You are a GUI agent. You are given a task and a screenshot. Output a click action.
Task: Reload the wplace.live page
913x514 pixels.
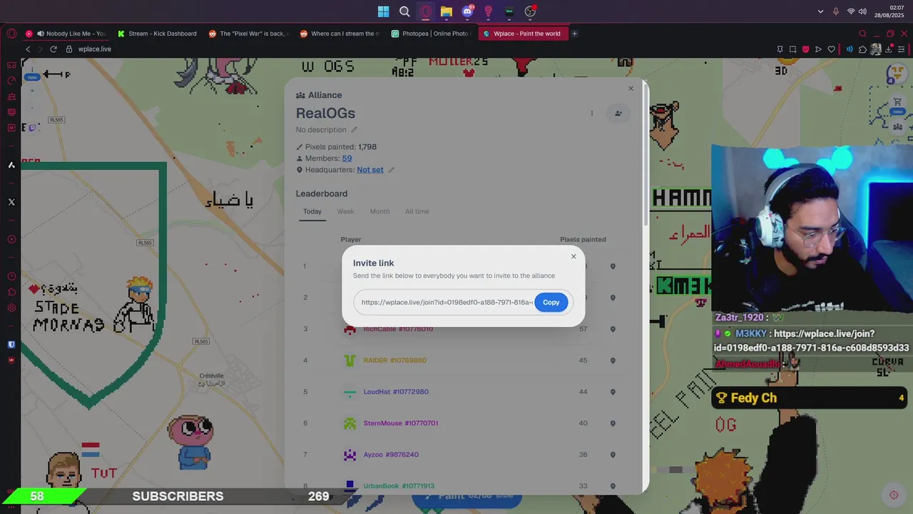pyautogui.click(x=53, y=49)
